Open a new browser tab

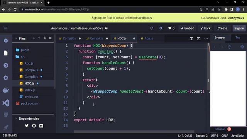(49, 3)
